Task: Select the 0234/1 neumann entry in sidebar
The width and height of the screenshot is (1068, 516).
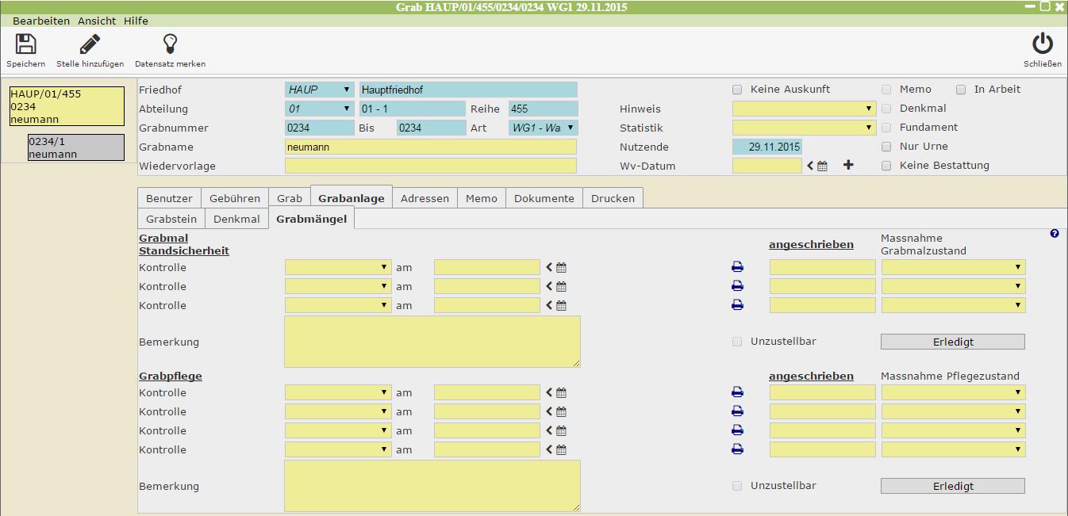Action: (76, 147)
